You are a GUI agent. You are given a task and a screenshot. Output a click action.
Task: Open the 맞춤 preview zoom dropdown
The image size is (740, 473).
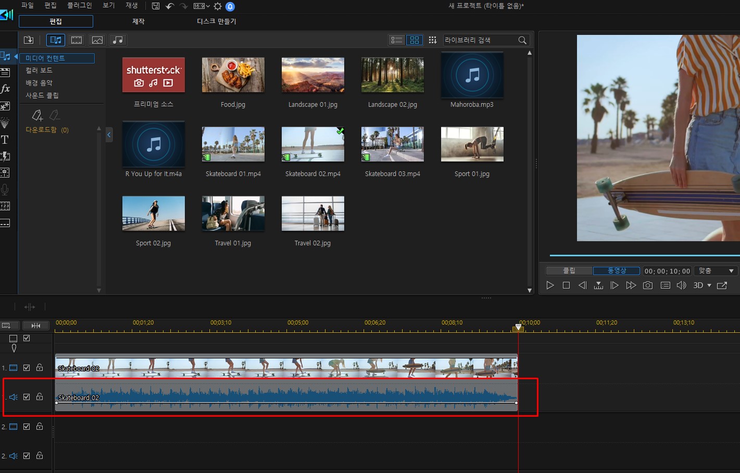[716, 271]
